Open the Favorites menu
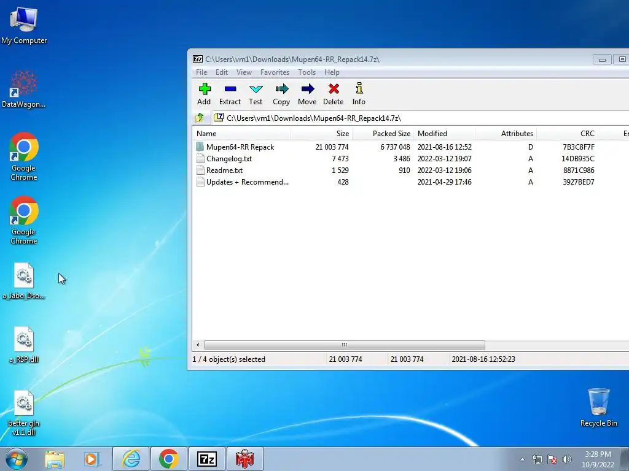 (x=275, y=72)
